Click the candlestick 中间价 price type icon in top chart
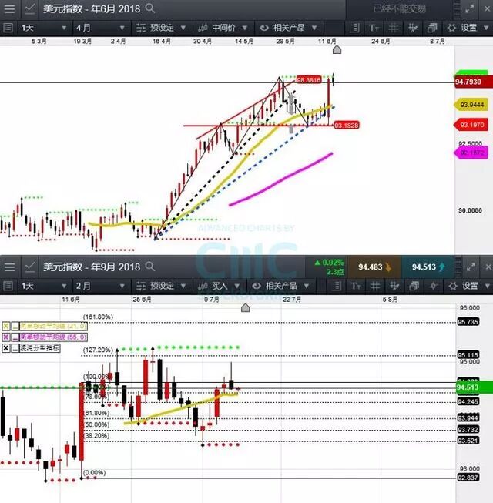Viewport: 493px width, 503px height. [x=203, y=28]
